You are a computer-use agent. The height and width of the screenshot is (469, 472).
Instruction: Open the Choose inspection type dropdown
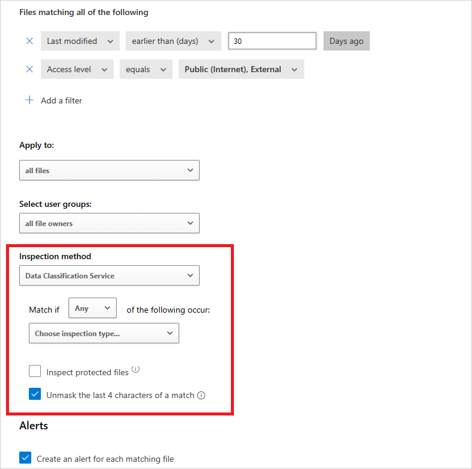point(104,334)
